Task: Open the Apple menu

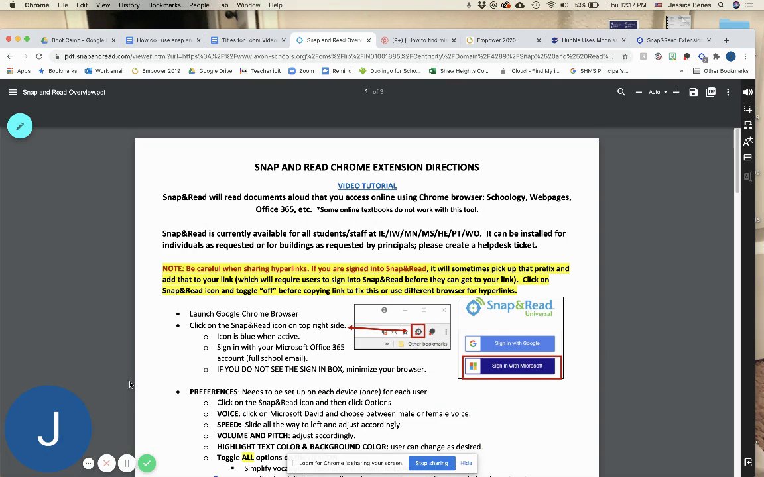Action: tap(12, 5)
